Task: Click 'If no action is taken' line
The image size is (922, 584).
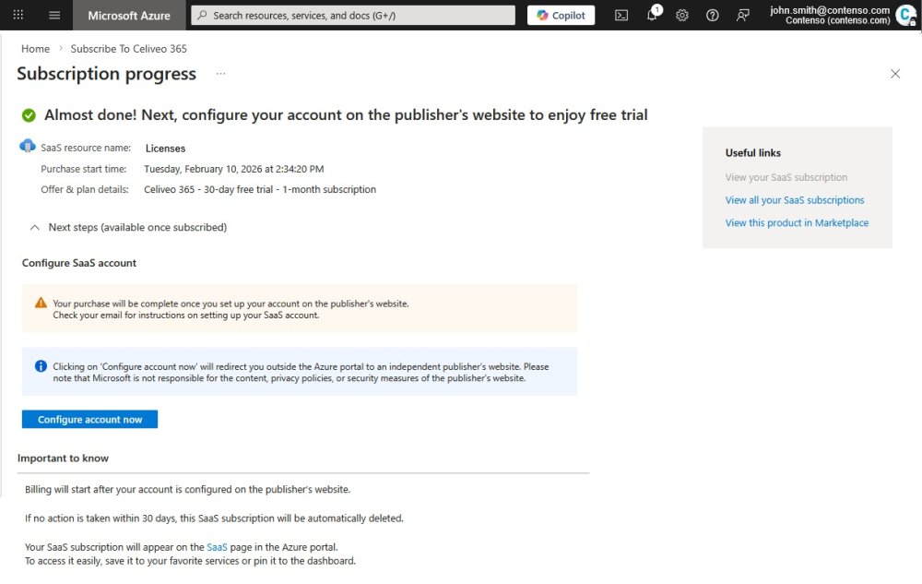Action: (x=214, y=518)
